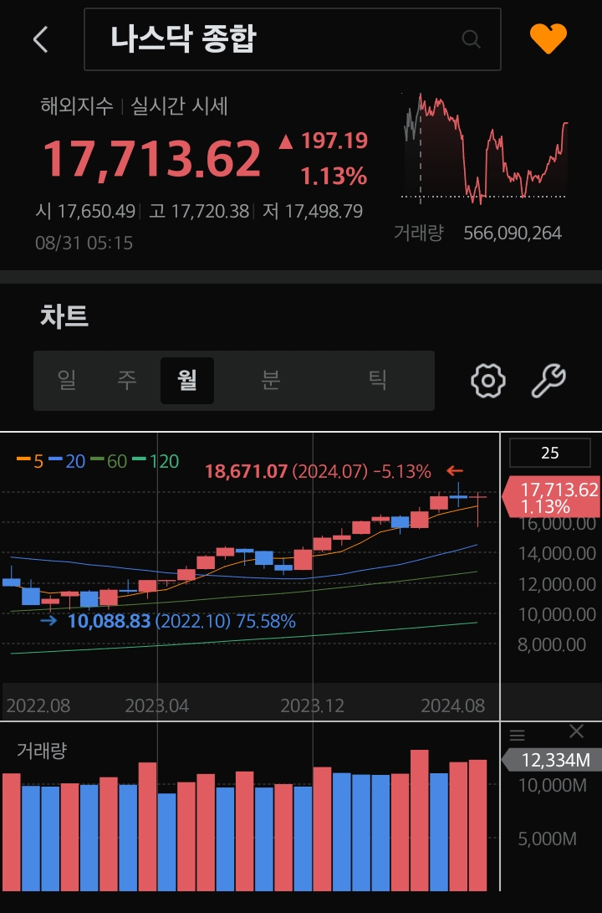Tap the low marker 10,088.83 label
This screenshot has height=913, width=602.
point(110,621)
